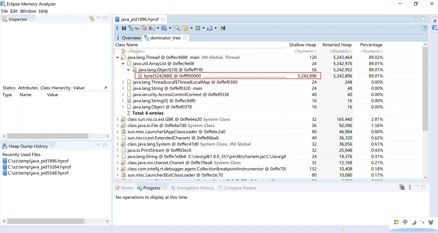Open the Thread Overview gear icon
The height and width of the screenshot is (233, 438).
click(x=144, y=28)
